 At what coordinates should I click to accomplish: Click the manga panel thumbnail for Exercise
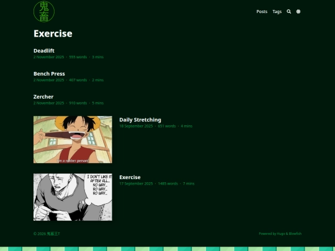73,197
